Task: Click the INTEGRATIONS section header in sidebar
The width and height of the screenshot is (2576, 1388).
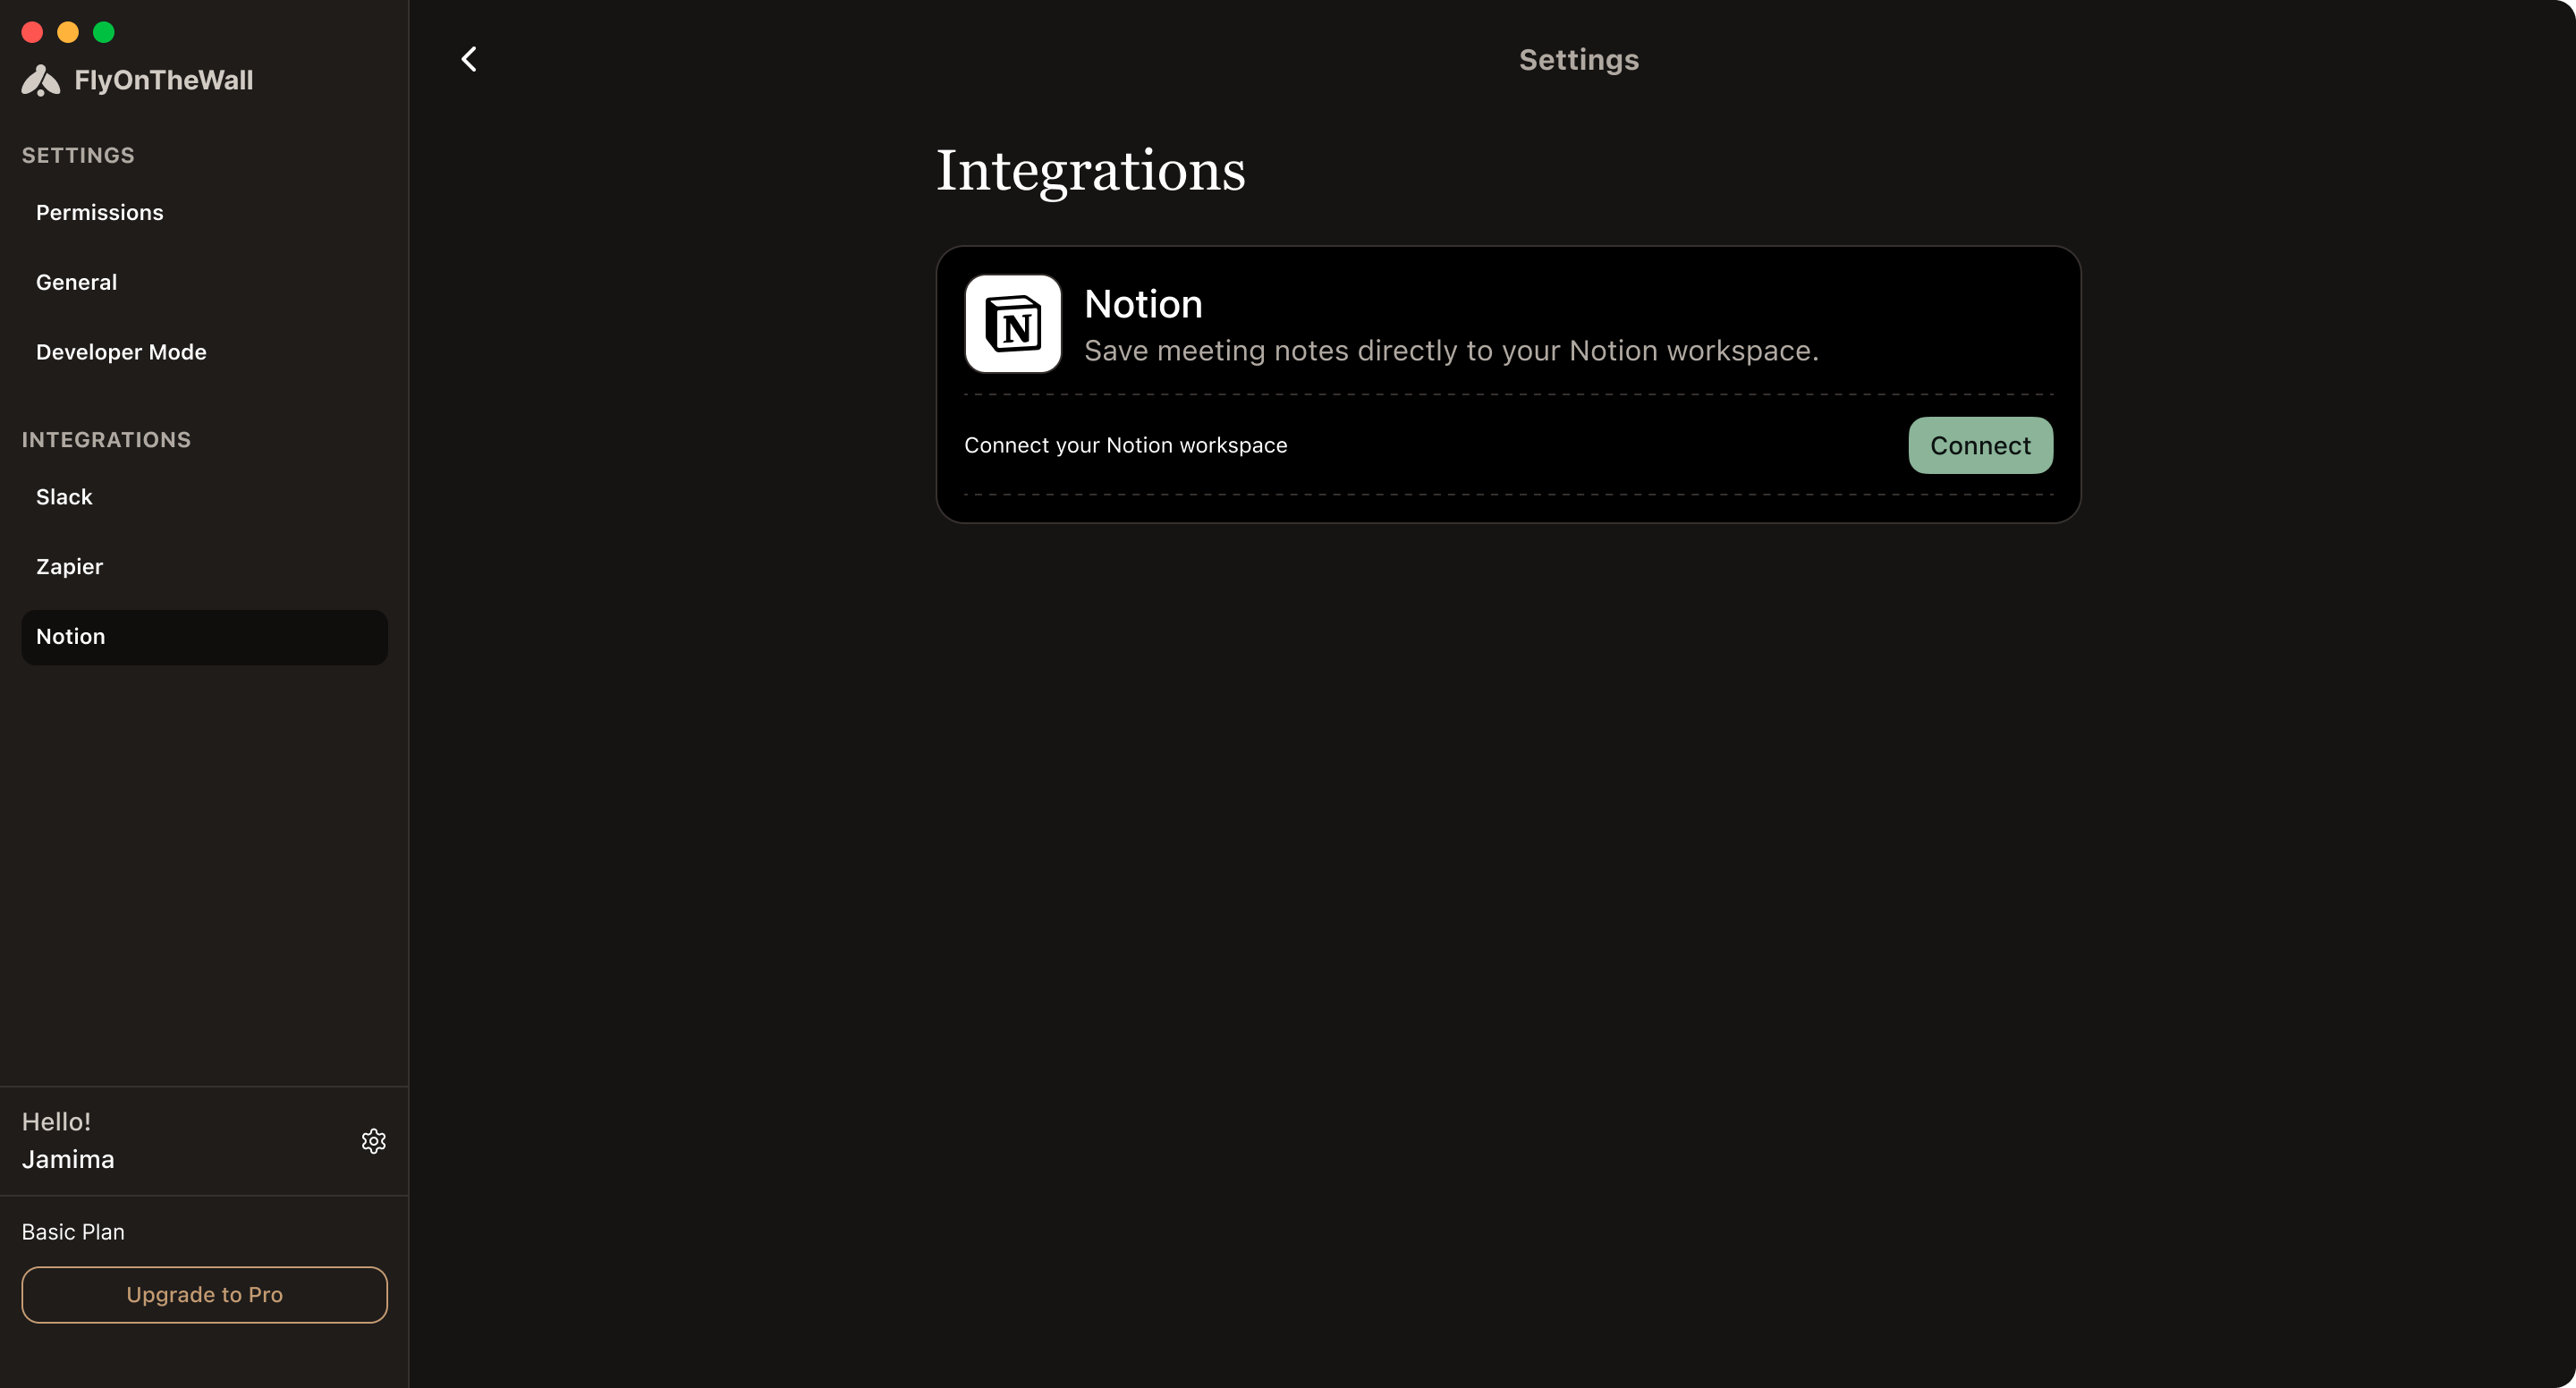Action: 106,440
